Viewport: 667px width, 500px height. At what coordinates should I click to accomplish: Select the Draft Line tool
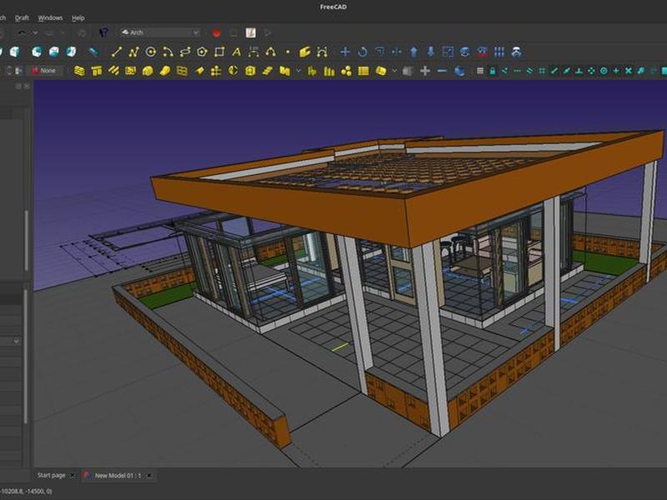coord(116,52)
